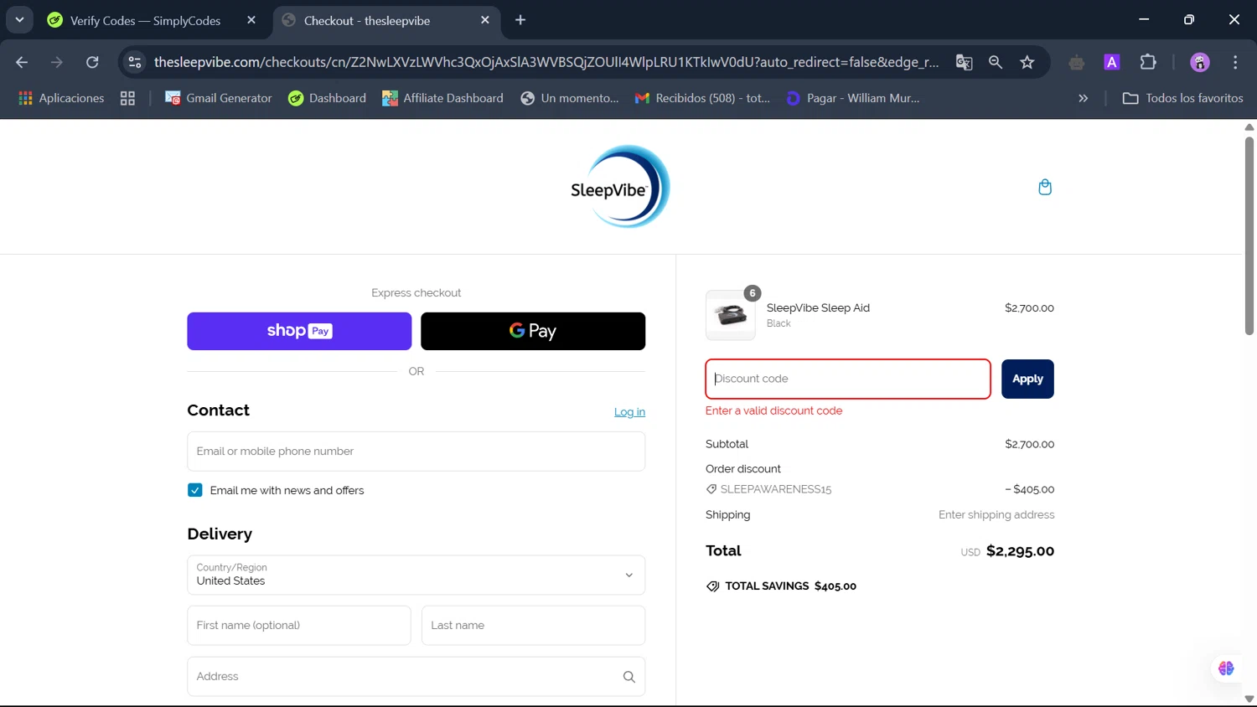Open the Chrome three-dot menu

1235,62
